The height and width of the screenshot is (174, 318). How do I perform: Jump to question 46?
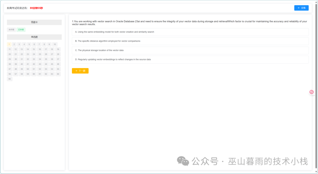pyautogui.click(x=58, y=64)
